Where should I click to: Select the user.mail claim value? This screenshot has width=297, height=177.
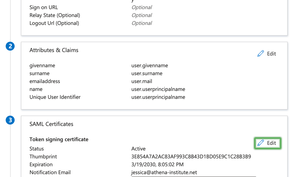[142, 81]
